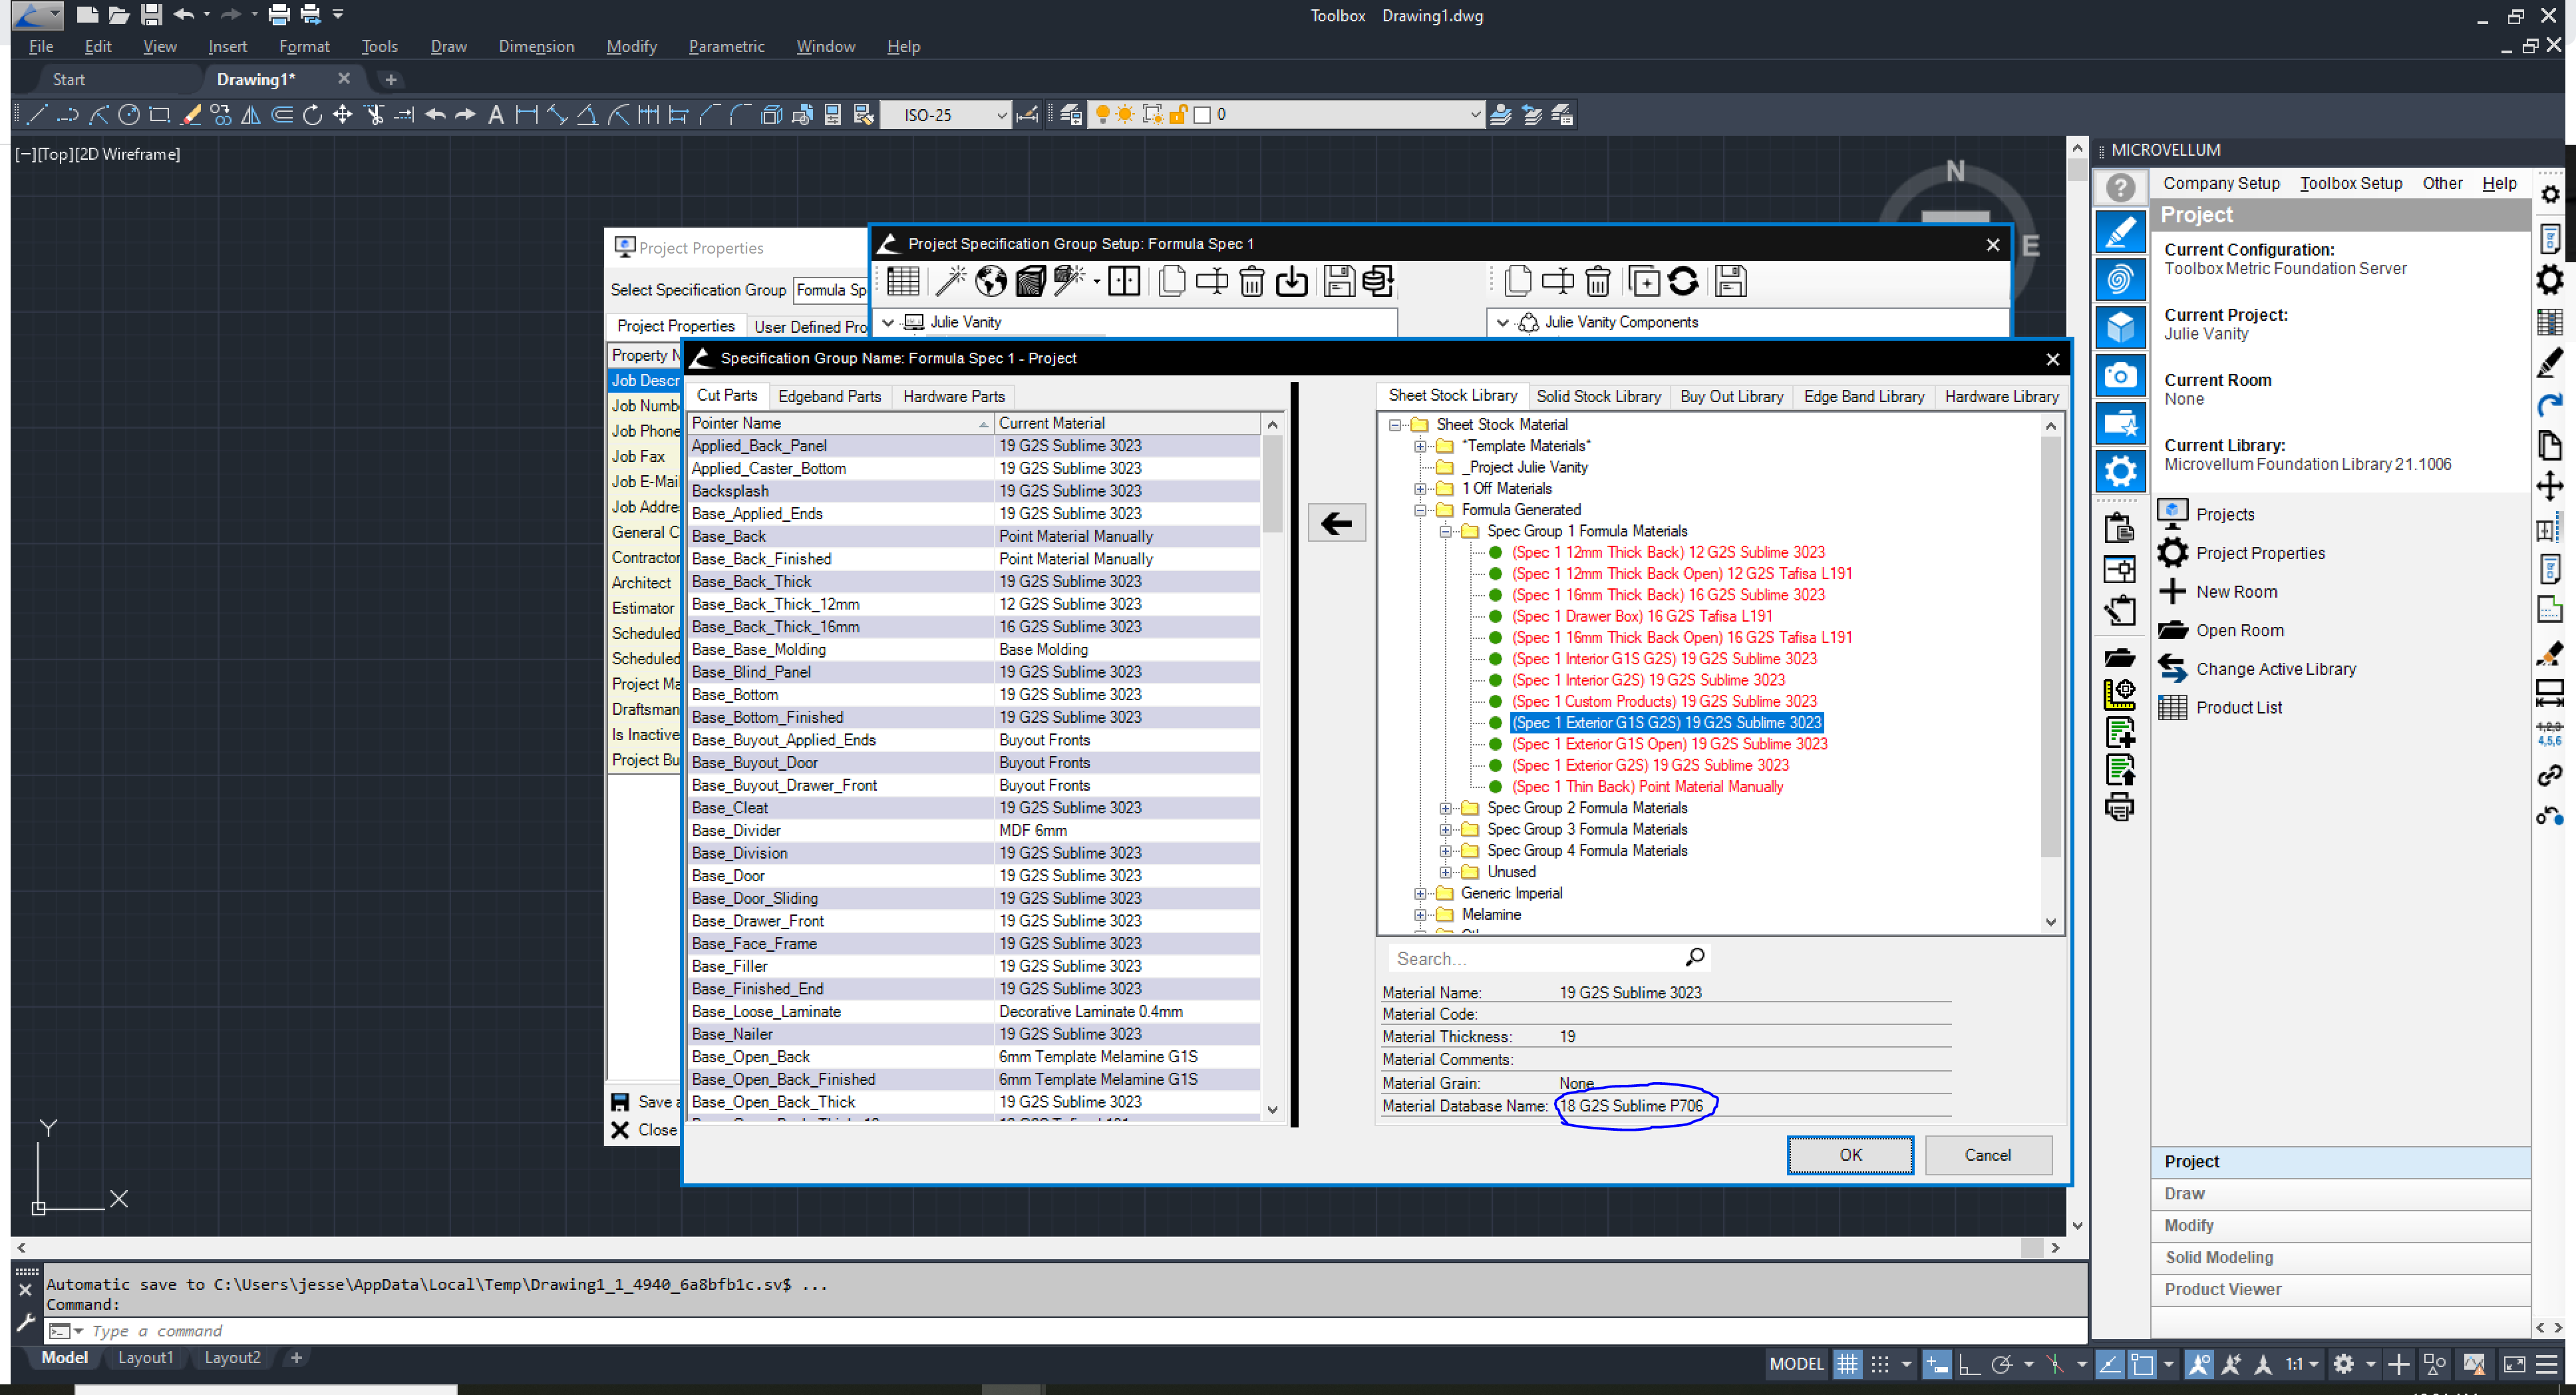2576x1395 pixels.
Task: Click the circular refresh arrows icon
Action: [x=1683, y=282]
